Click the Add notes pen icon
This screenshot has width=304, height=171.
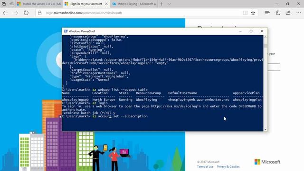tap(277, 13)
